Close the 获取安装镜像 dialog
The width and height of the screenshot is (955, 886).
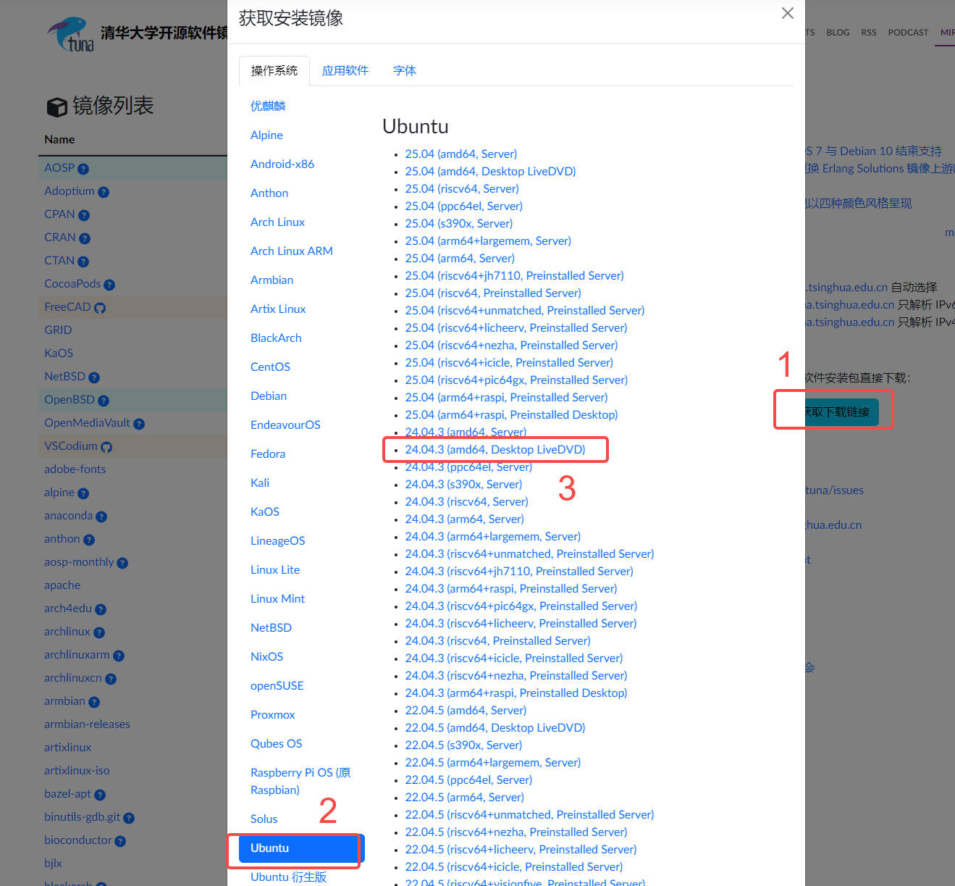pyautogui.click(x=787, y=13)
